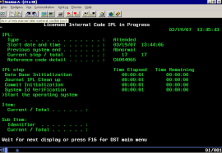Click the 'Time Remaining' column header

click(x=175, y=70)
